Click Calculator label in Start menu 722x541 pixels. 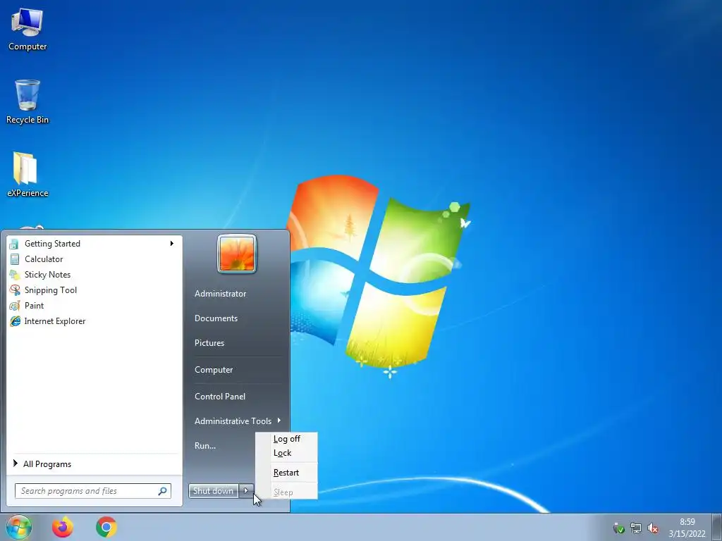44,259
